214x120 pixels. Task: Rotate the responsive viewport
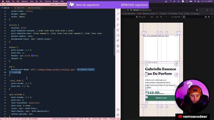point(161,17)
